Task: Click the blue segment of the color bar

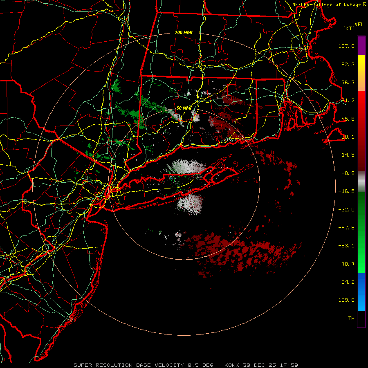Action: [x=361, y=292]
